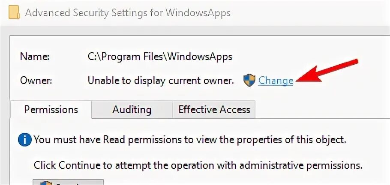
Task: Open the Change owner link
Action: point(276,80)
